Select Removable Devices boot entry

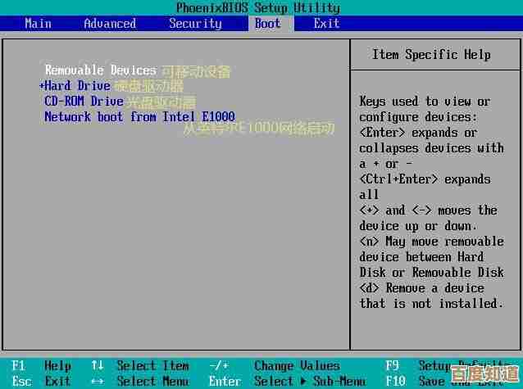(100, 70)
